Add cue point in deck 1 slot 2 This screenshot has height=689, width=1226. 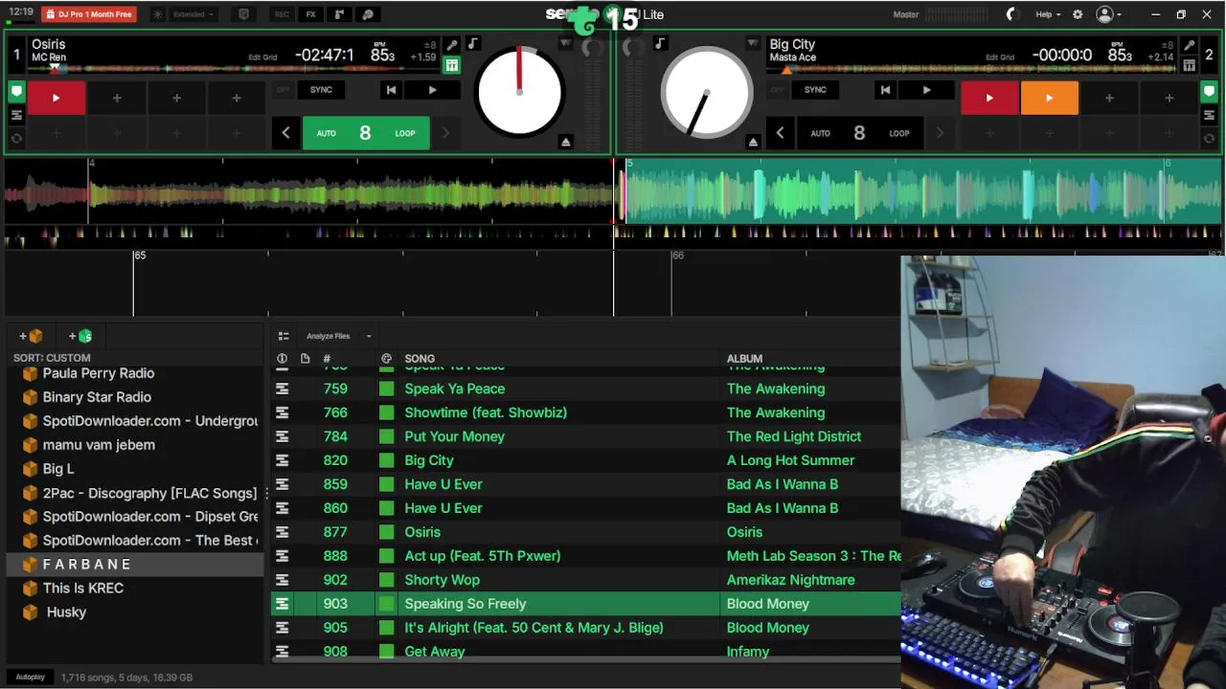coord(117,98)
